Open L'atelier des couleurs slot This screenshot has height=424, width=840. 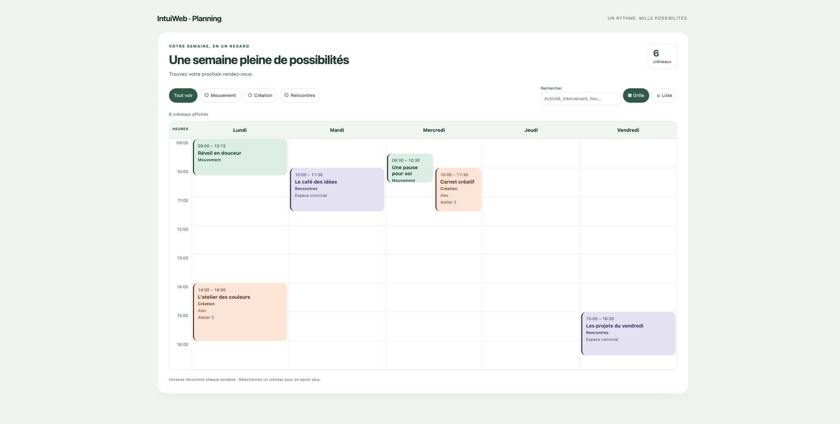tap(240, 312)
